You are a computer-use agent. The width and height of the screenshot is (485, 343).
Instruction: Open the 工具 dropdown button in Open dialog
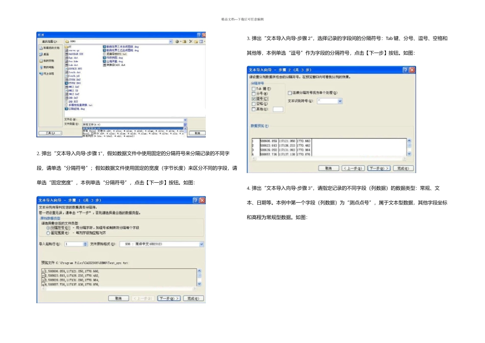(x=51, y=133)
